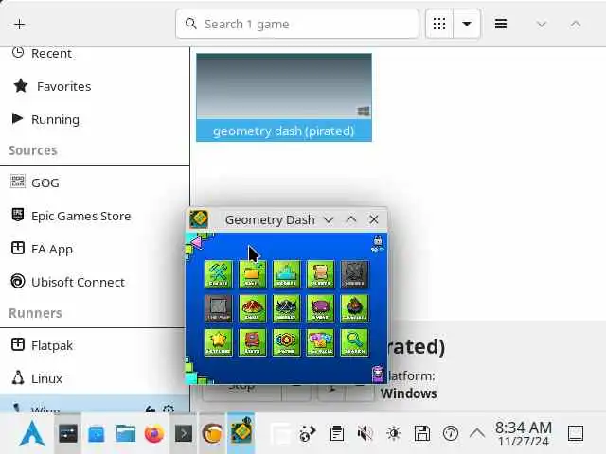Image resolution: width=606 pixels, height=454 pixels.
Task: Expand hidden system tray icons
Action: click(x=477, y=433)
